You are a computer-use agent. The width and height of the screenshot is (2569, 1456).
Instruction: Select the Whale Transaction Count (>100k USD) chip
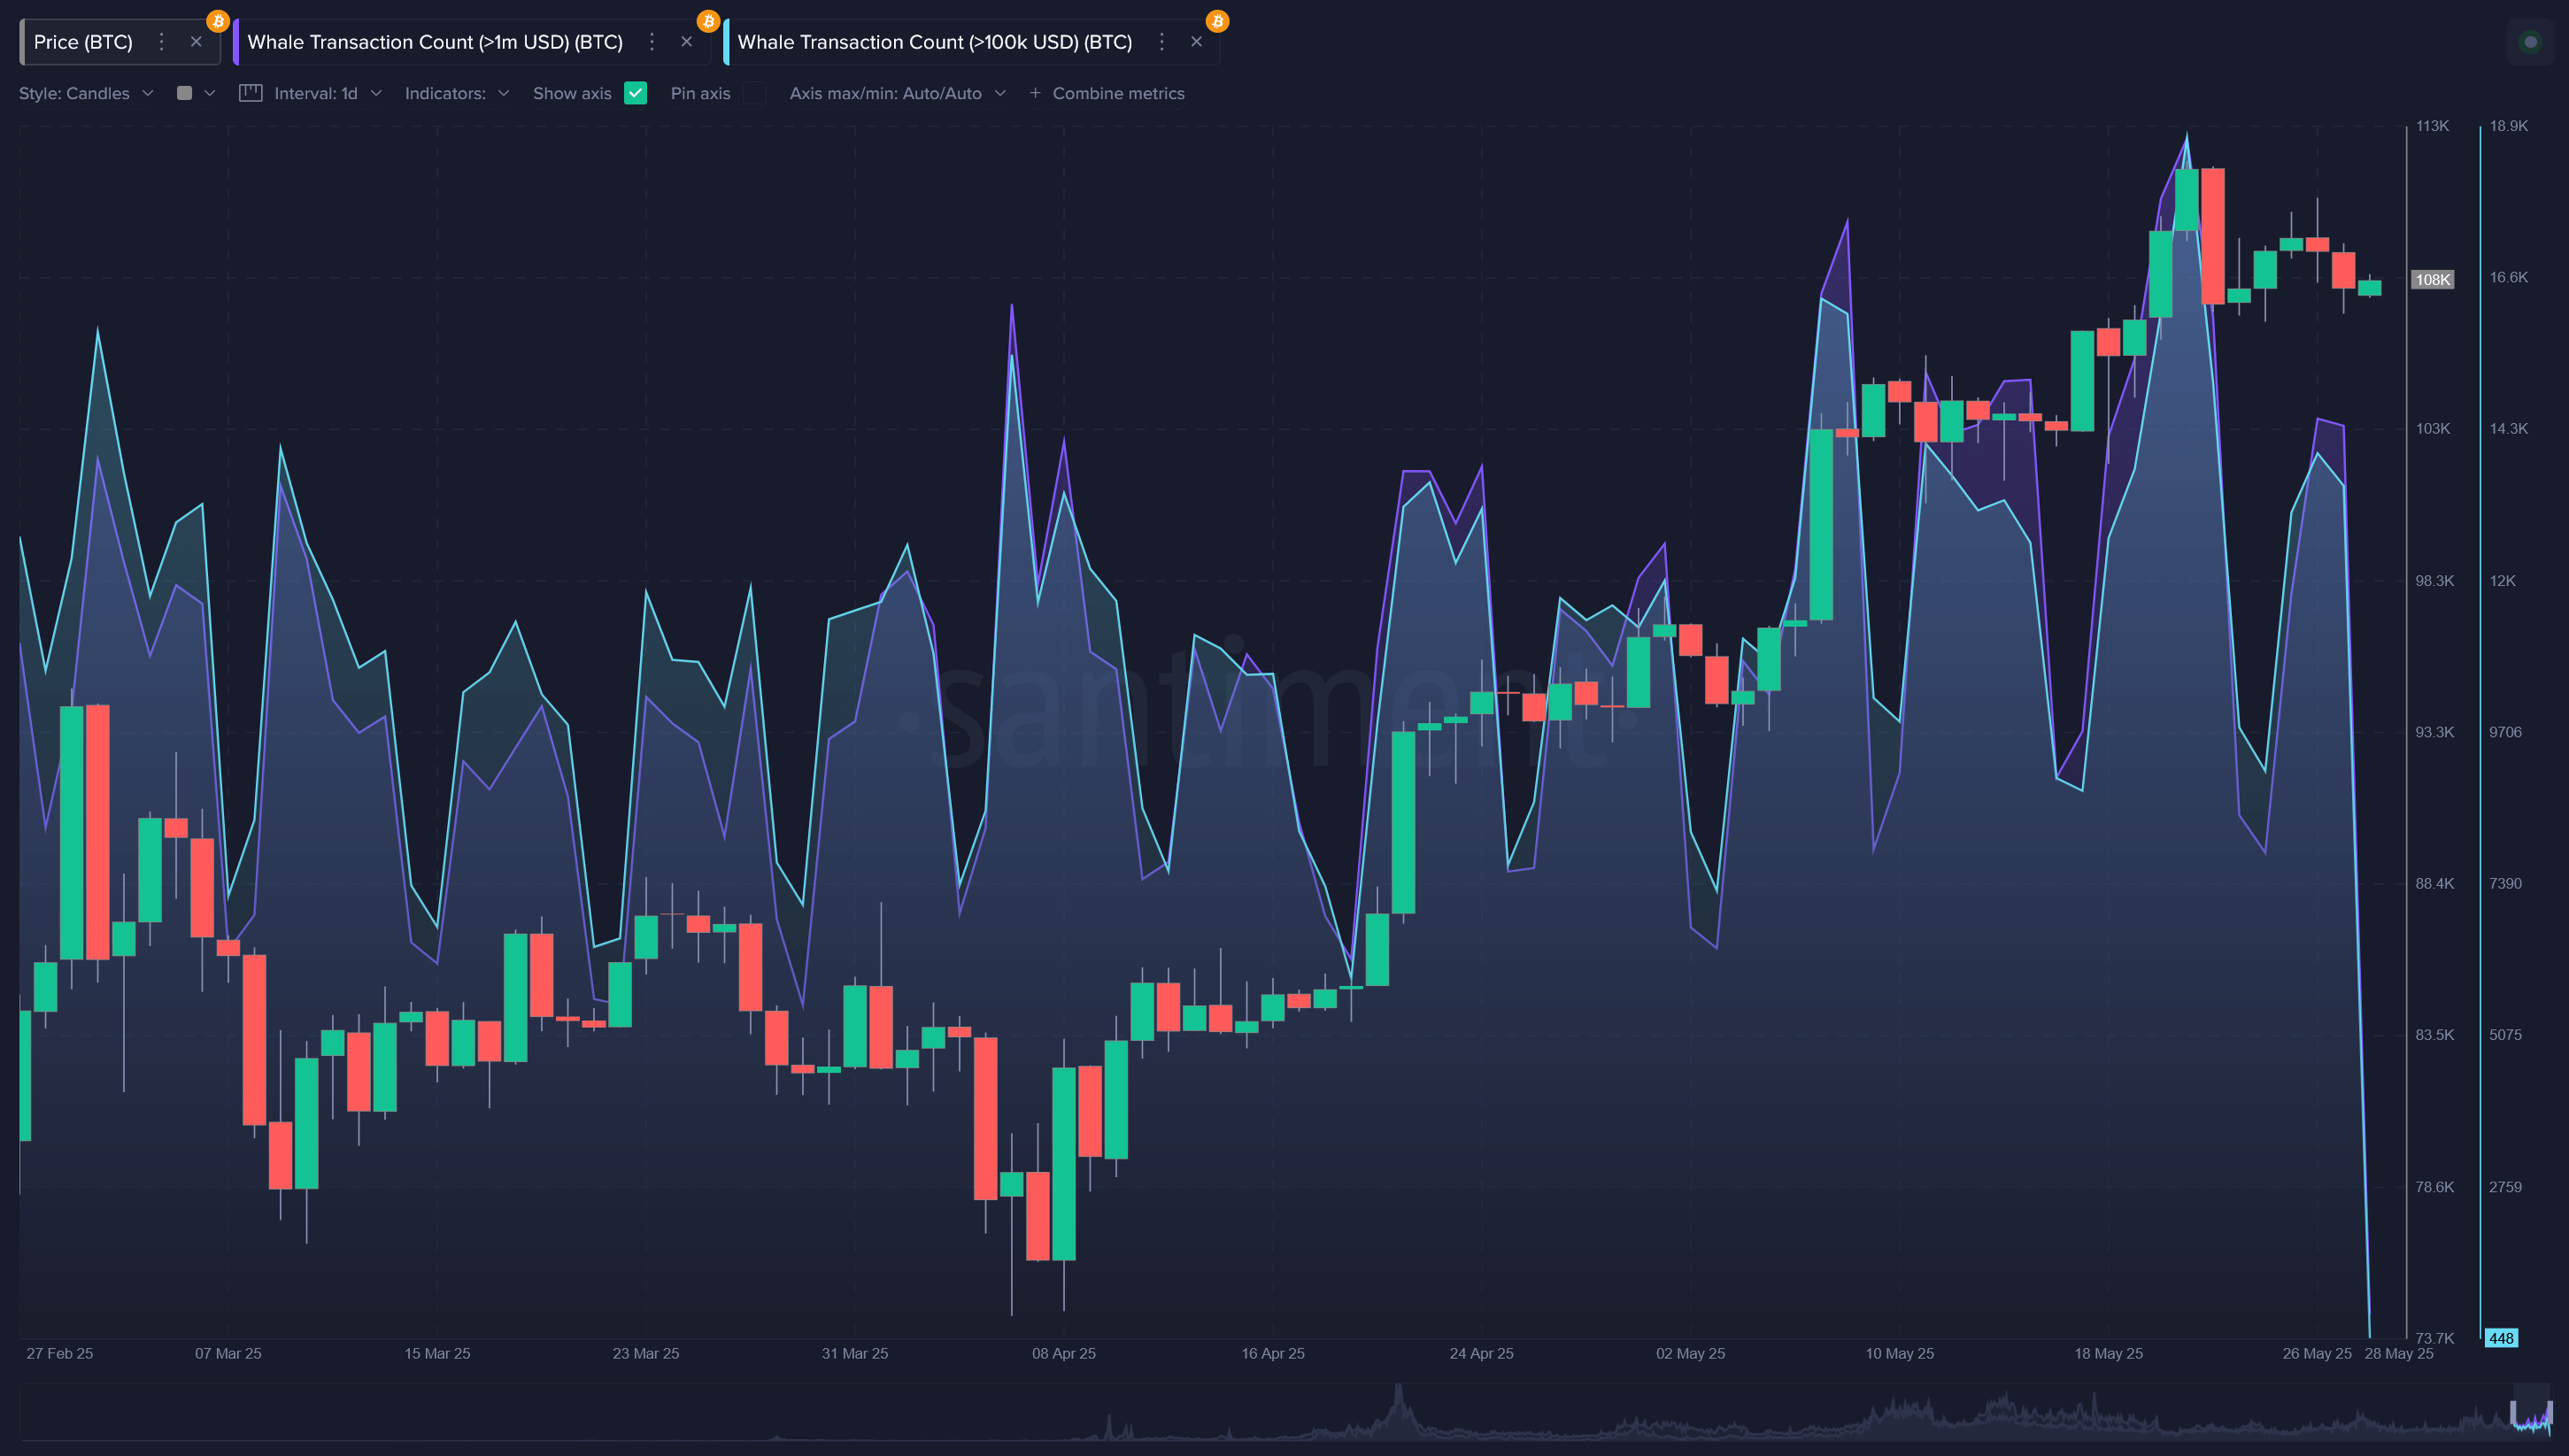(x=935, y=42)
